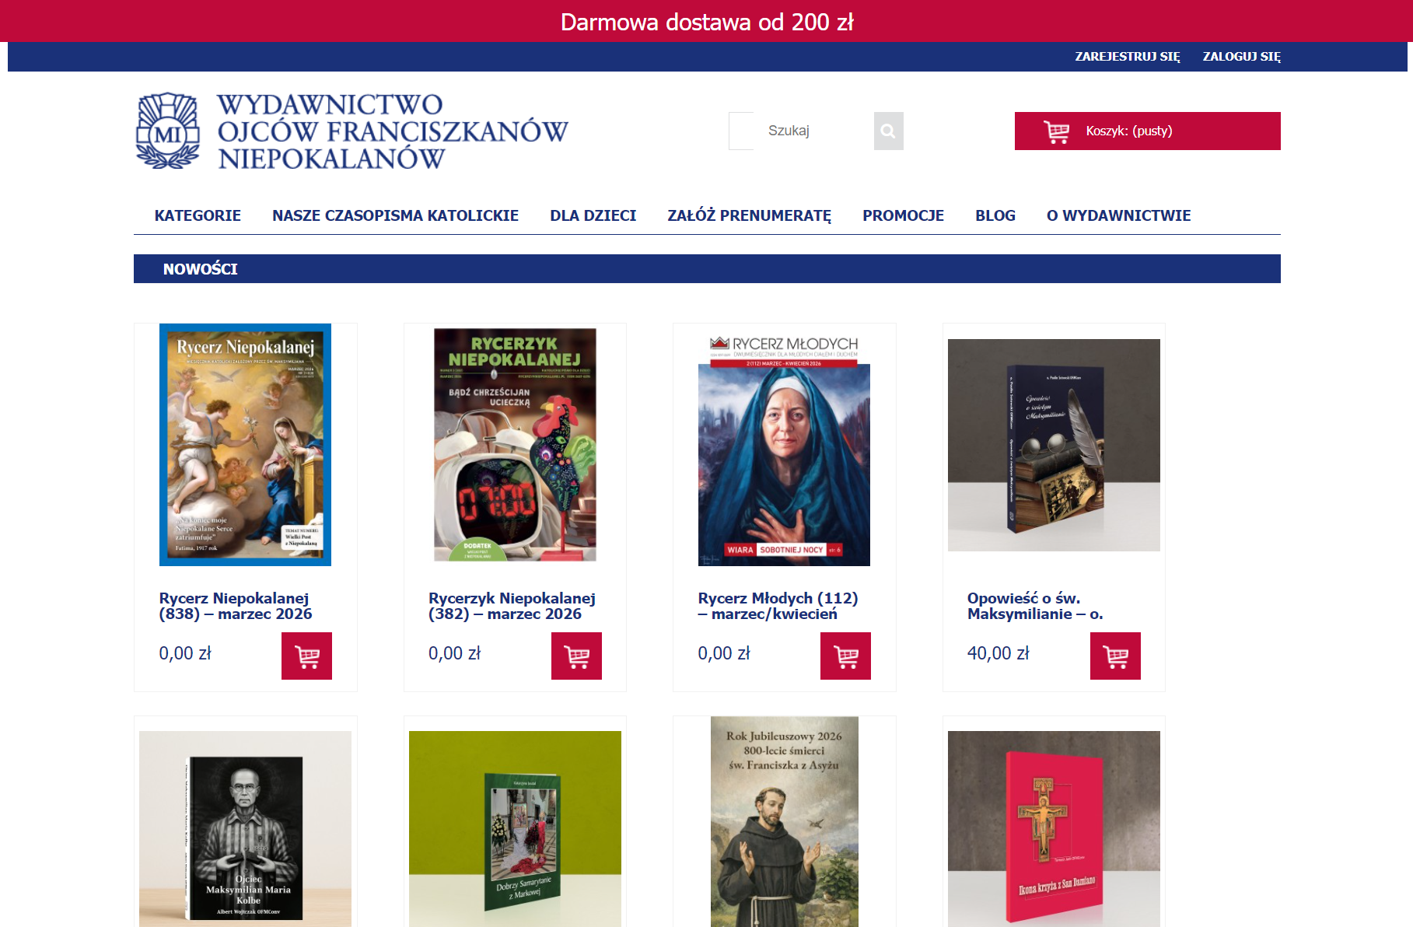The width and height of the screenshot is (1413, 927).
Task: Open the Ojciec Maksymilian Maria Kolbe book image
Action: pyautogui.click(x=245, y=829)
